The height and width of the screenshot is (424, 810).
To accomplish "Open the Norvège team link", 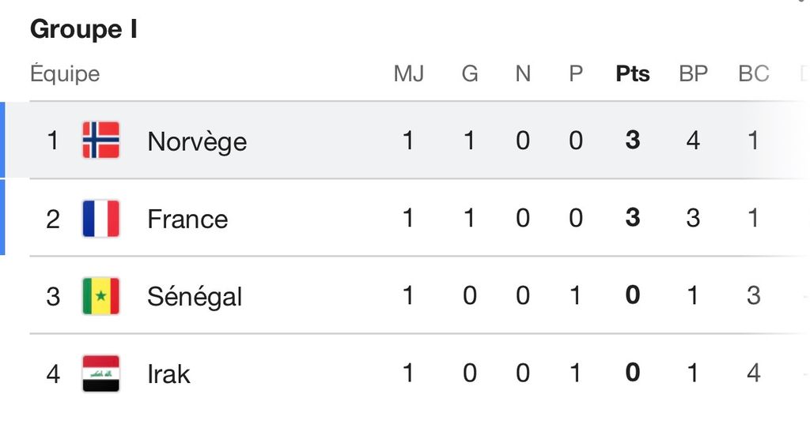I will point(197,141).
